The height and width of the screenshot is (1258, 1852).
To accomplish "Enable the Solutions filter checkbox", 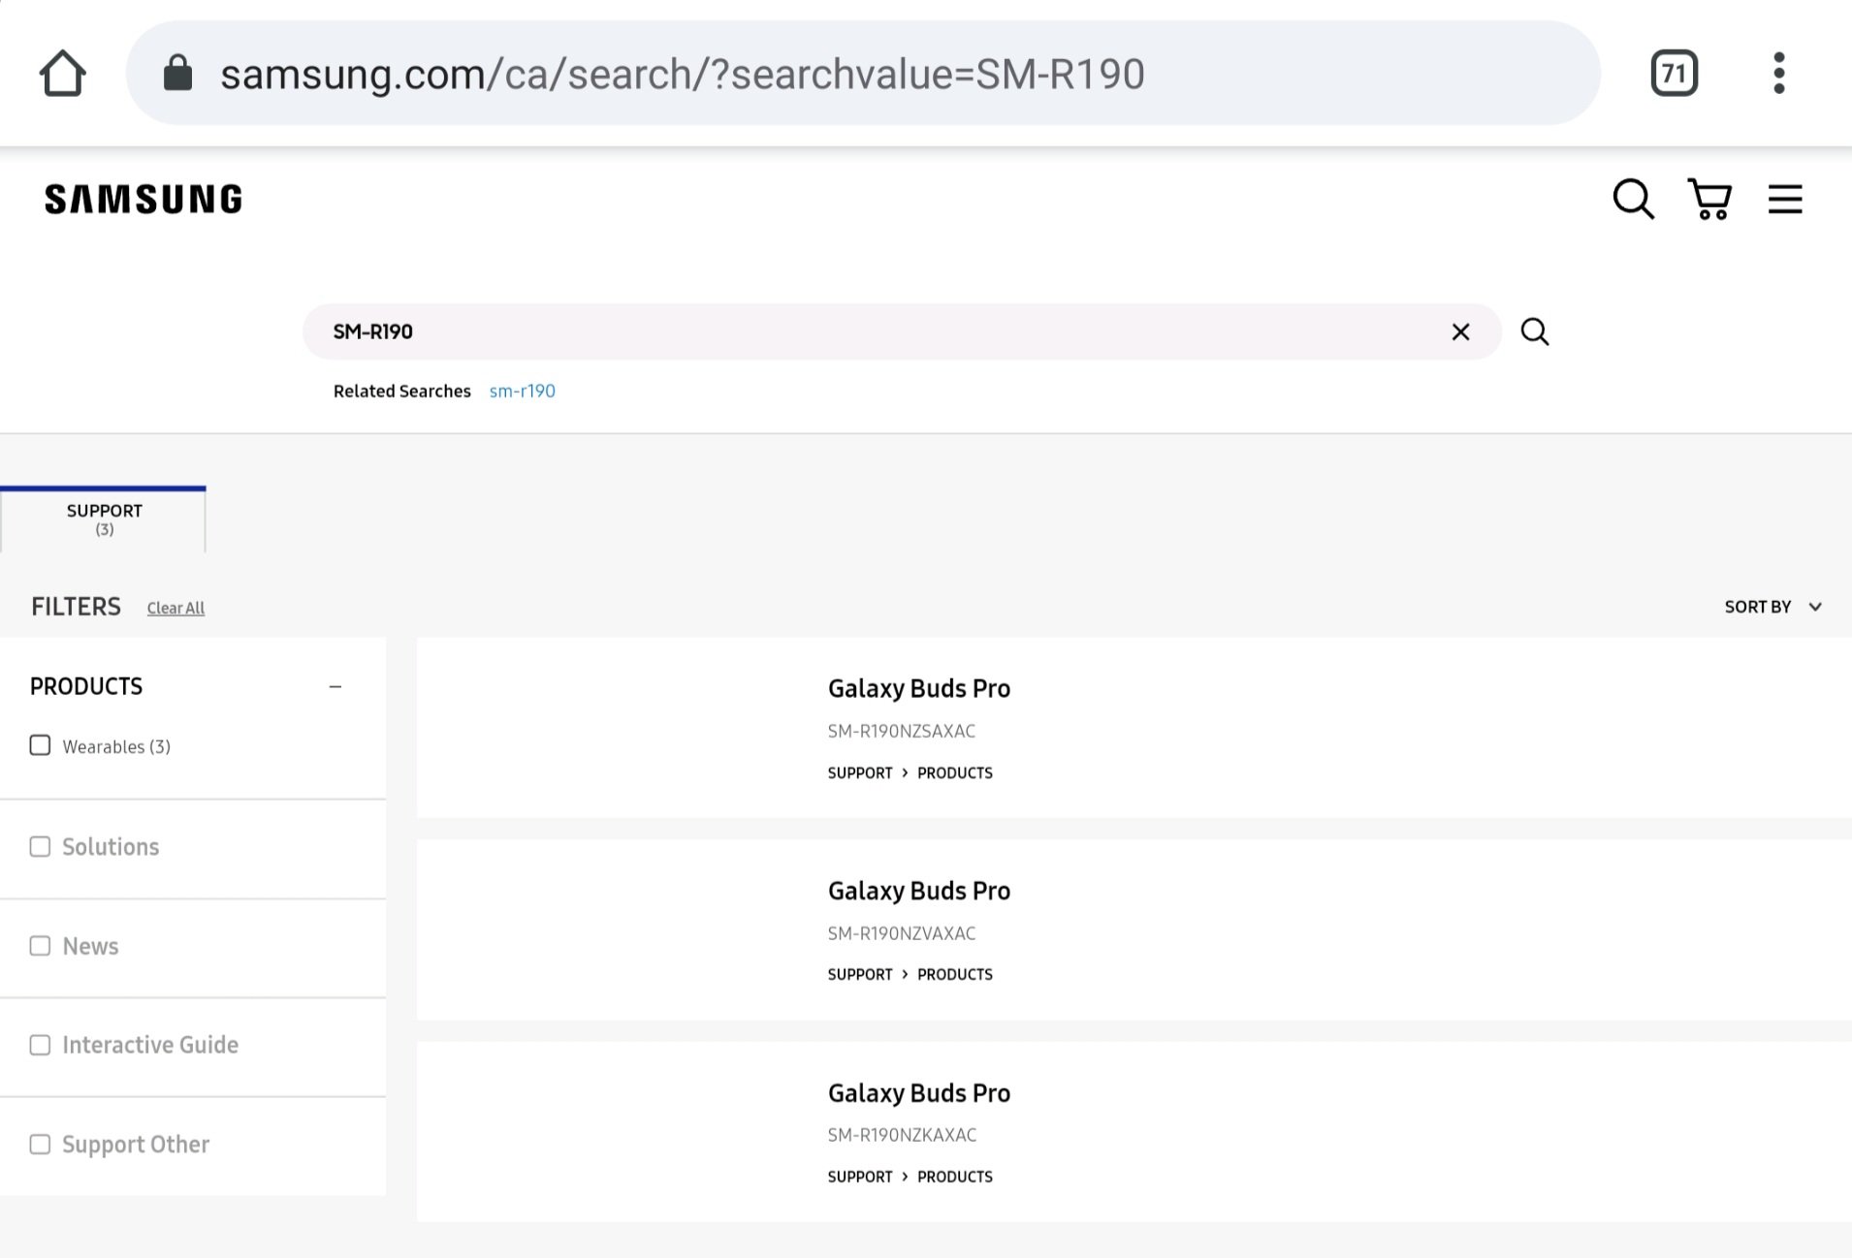I will pos(40,847).
